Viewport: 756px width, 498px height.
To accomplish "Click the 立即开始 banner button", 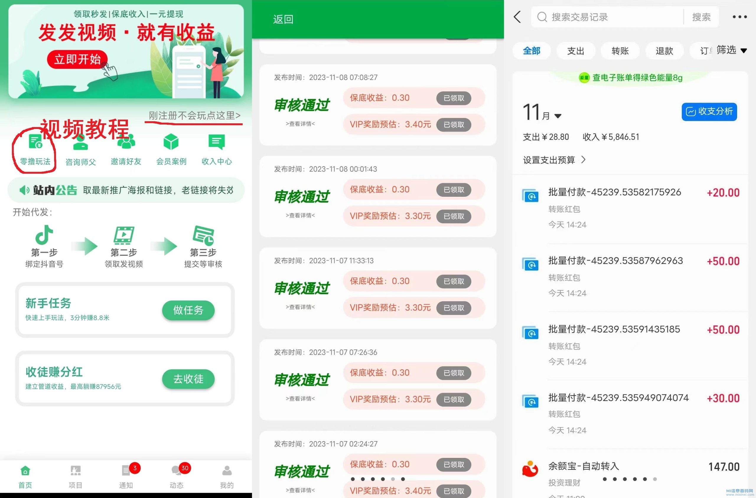I will click(x=77, y=59).
